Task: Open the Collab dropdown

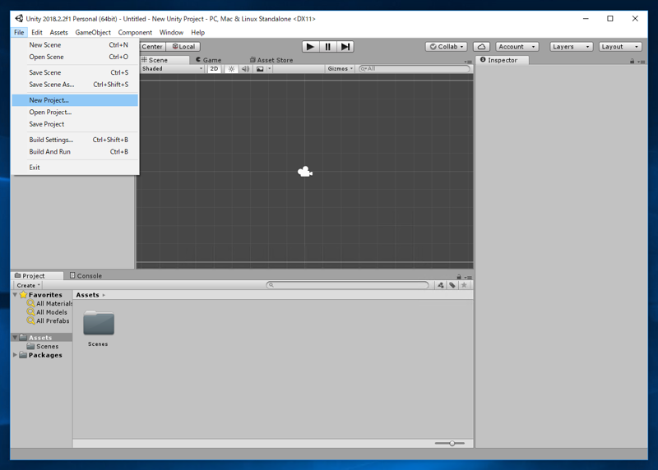Action: click(446, 47)
